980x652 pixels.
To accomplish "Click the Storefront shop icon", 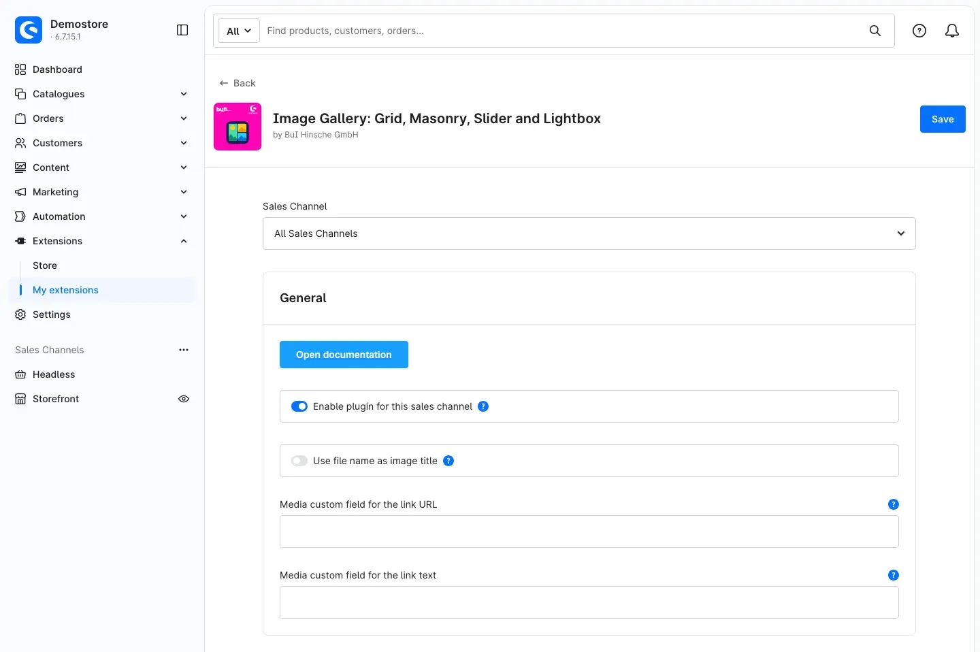I will click(20, 399).
